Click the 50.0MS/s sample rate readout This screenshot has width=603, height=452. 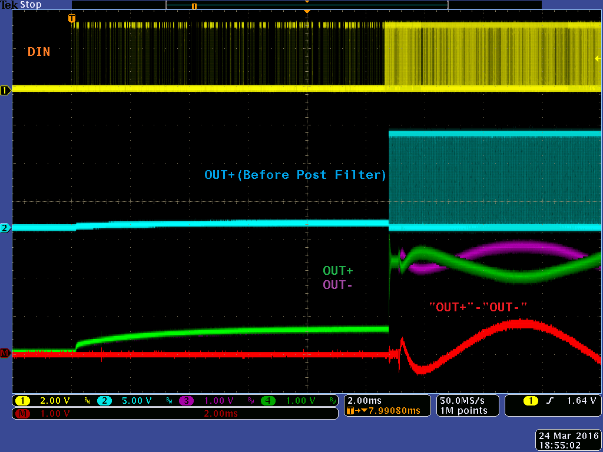click(463, 400)
